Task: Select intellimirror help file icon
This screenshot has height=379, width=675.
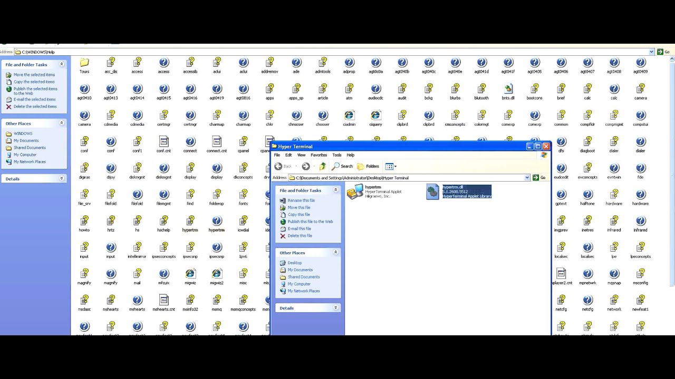Action: (137, 247)
